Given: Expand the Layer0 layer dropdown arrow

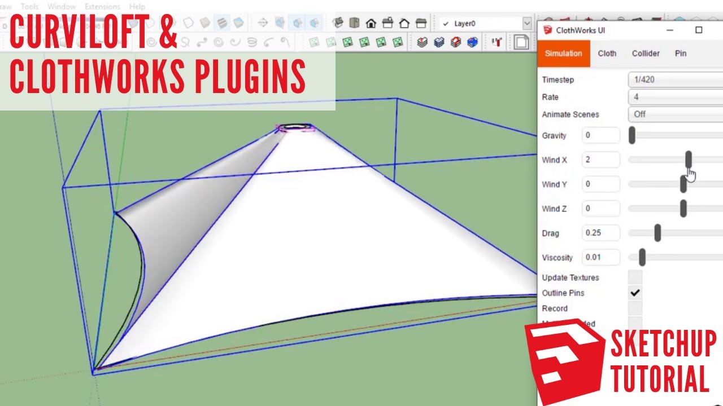Looking at the screenshot, I should [527, 24].
